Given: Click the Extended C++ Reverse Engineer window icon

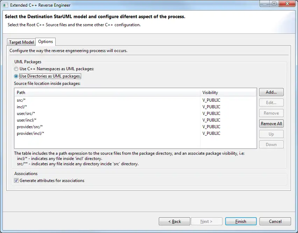Looking at the screenshot, I should 5,5.
